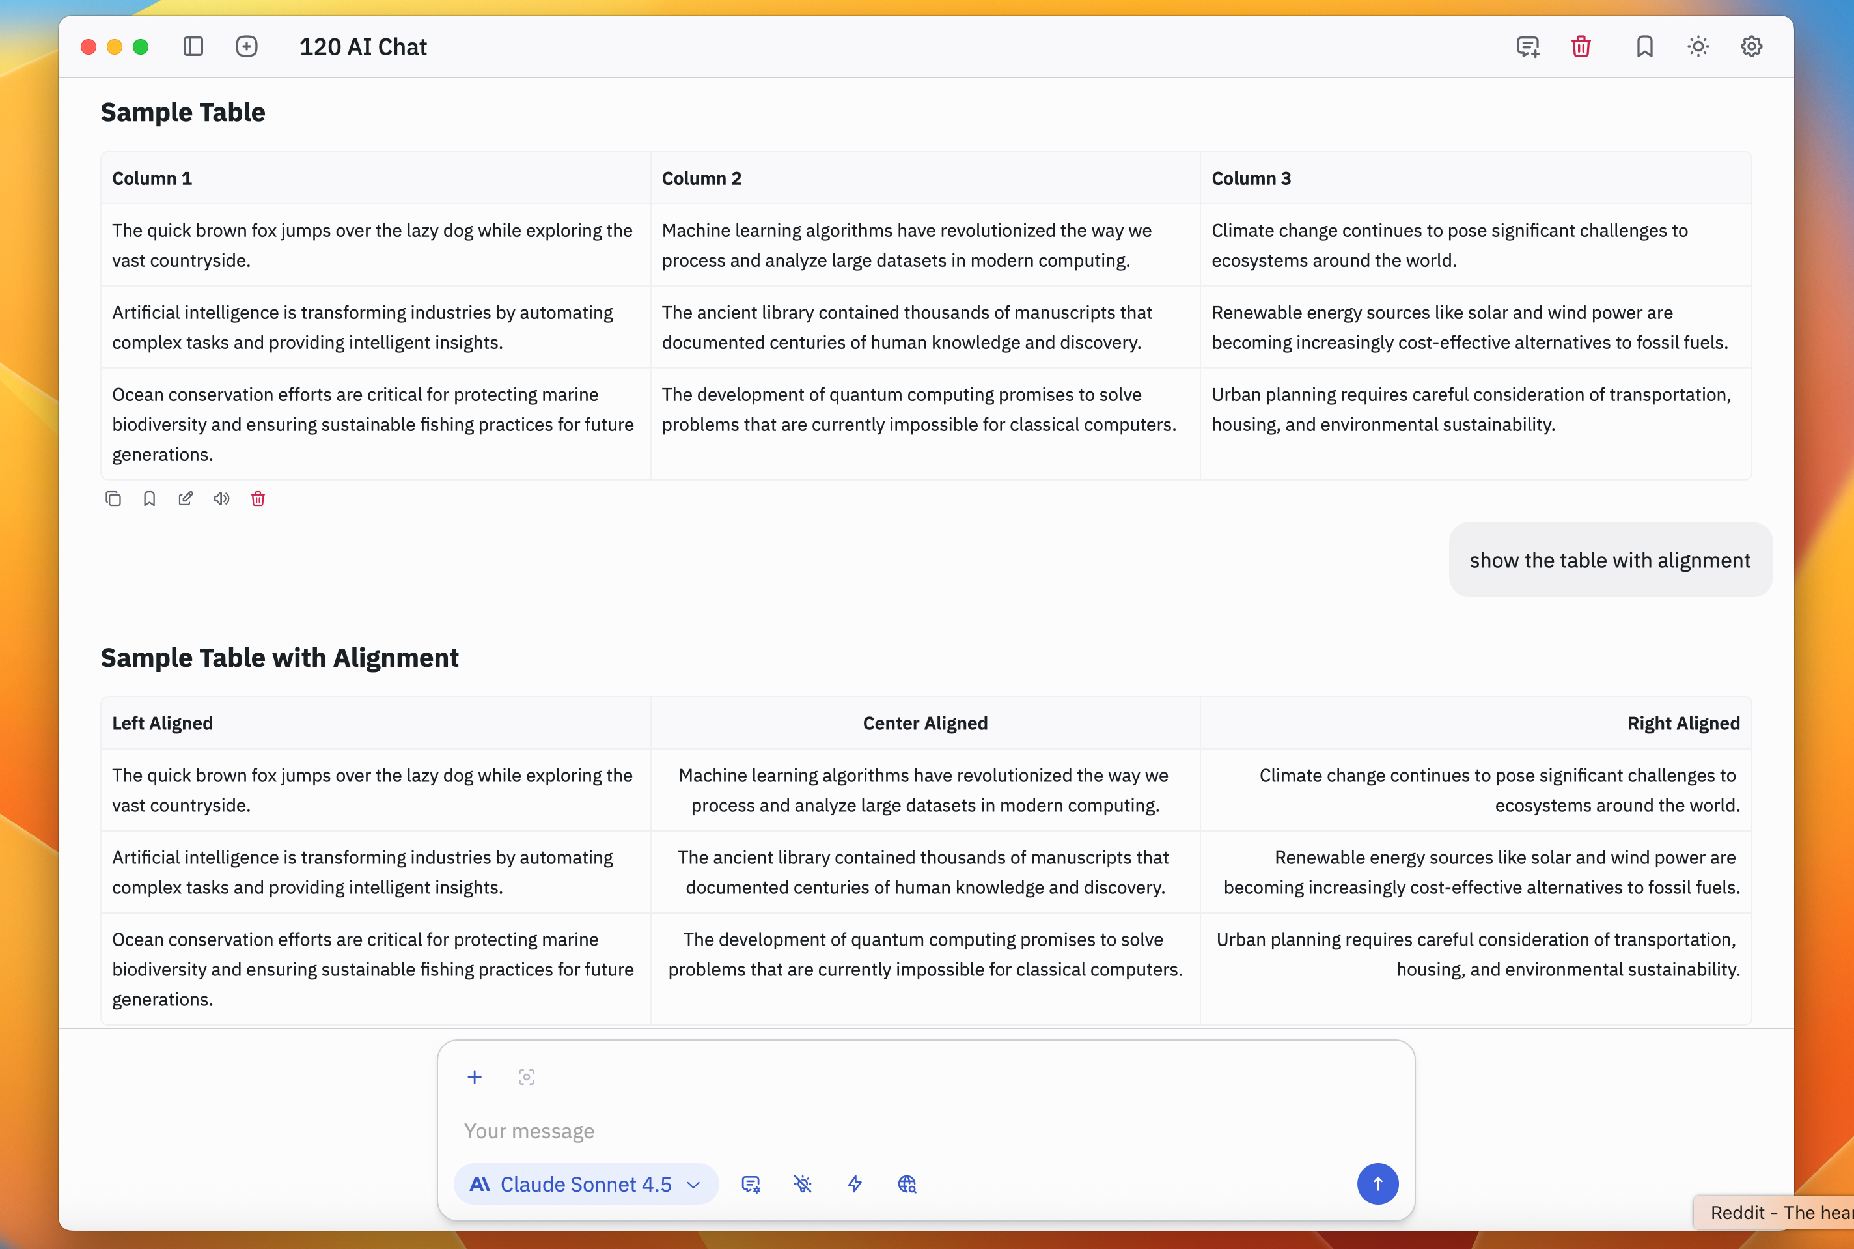Toggle web search globe icon
This screenshot has height=1249, width=1854.
pos(907,1185)
